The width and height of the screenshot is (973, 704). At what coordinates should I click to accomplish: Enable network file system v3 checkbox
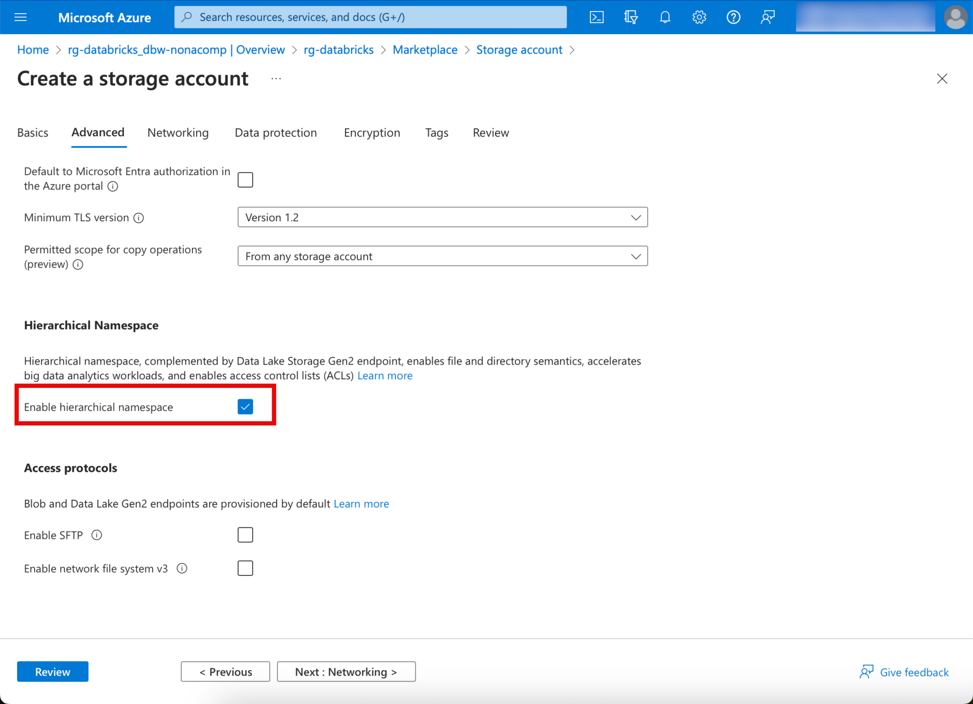click(245, 568)
